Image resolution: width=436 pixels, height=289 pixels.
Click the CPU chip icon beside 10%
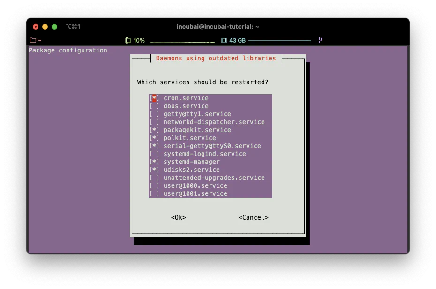pyautogui.click(x=128, y=40)
